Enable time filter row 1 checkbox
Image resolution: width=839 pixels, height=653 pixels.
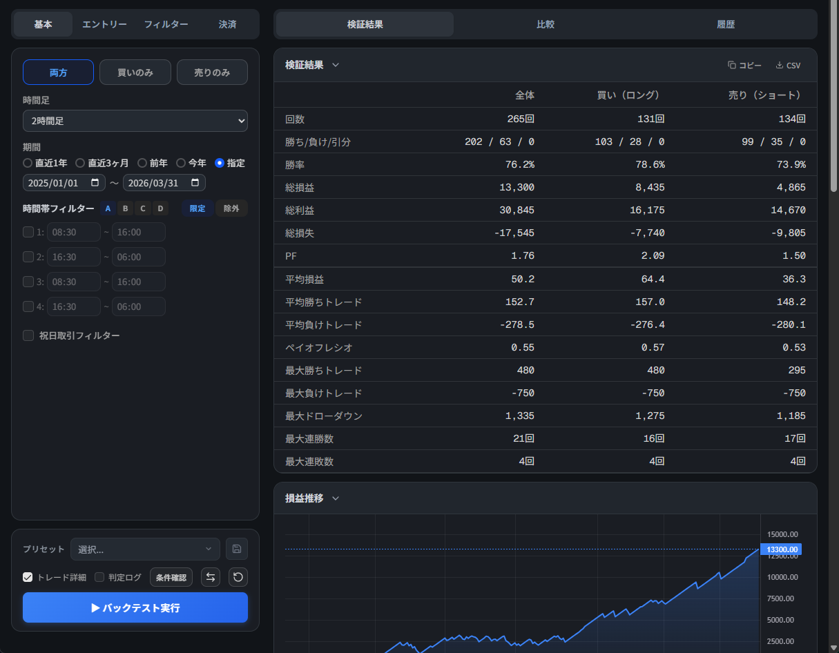click(28, 232)
